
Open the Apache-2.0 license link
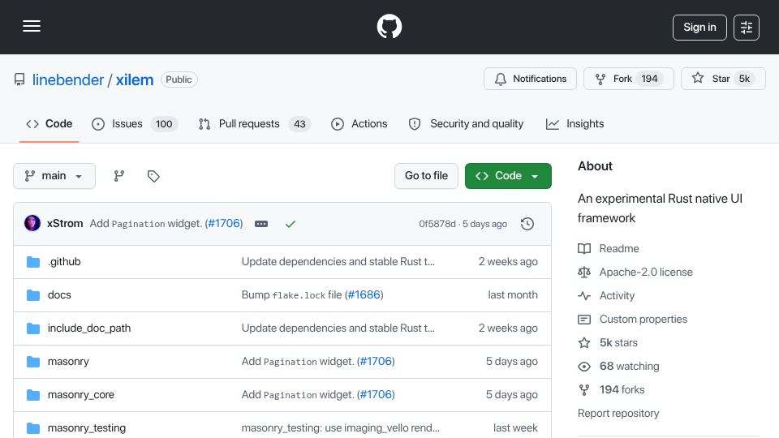pyautogui.click(x=646, y=273)
